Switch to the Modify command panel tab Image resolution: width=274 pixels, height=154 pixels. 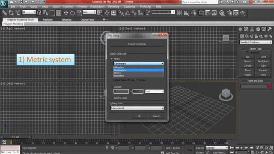[246, 30]
